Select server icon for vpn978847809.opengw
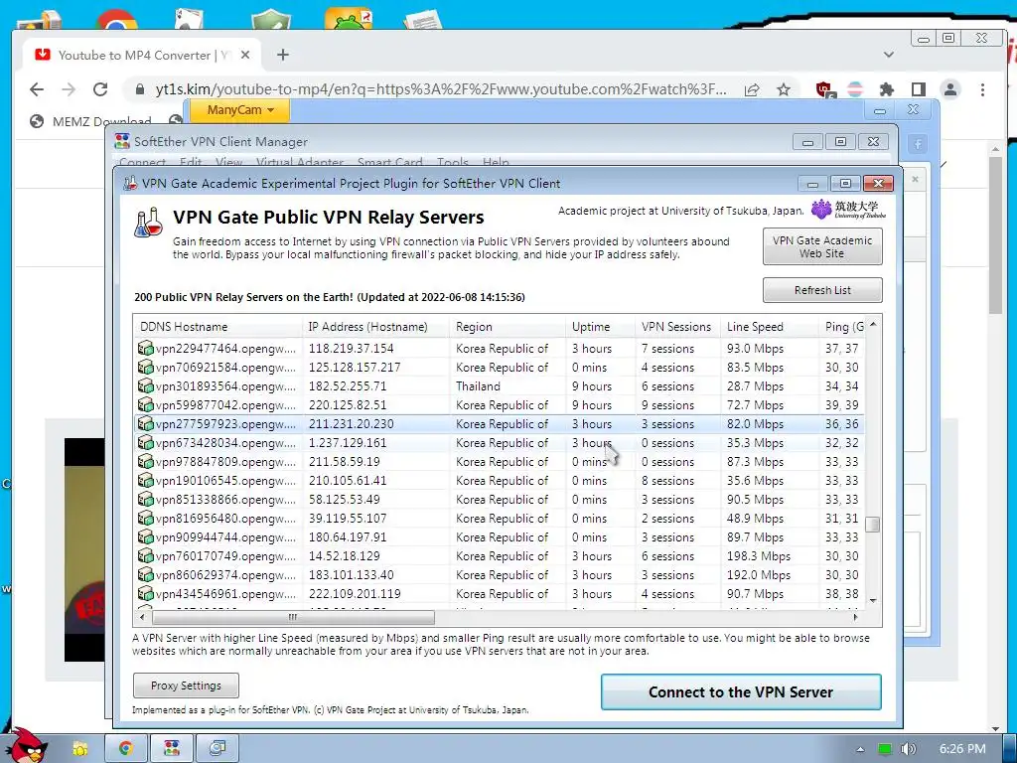Viewport: 1017px width, 763px height. pos(146,462)
